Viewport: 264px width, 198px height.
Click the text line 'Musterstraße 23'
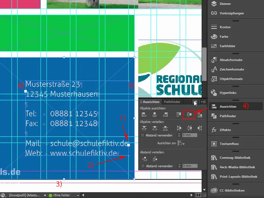tap(53, 84)
